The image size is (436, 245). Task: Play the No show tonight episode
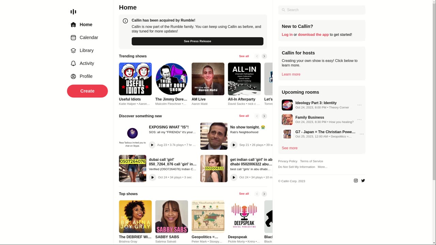click(x=234, y=145)
